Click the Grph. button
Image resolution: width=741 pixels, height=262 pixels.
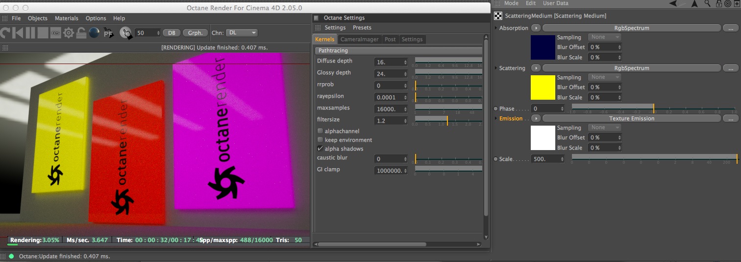pyautogui.click(x=195, y=33)
